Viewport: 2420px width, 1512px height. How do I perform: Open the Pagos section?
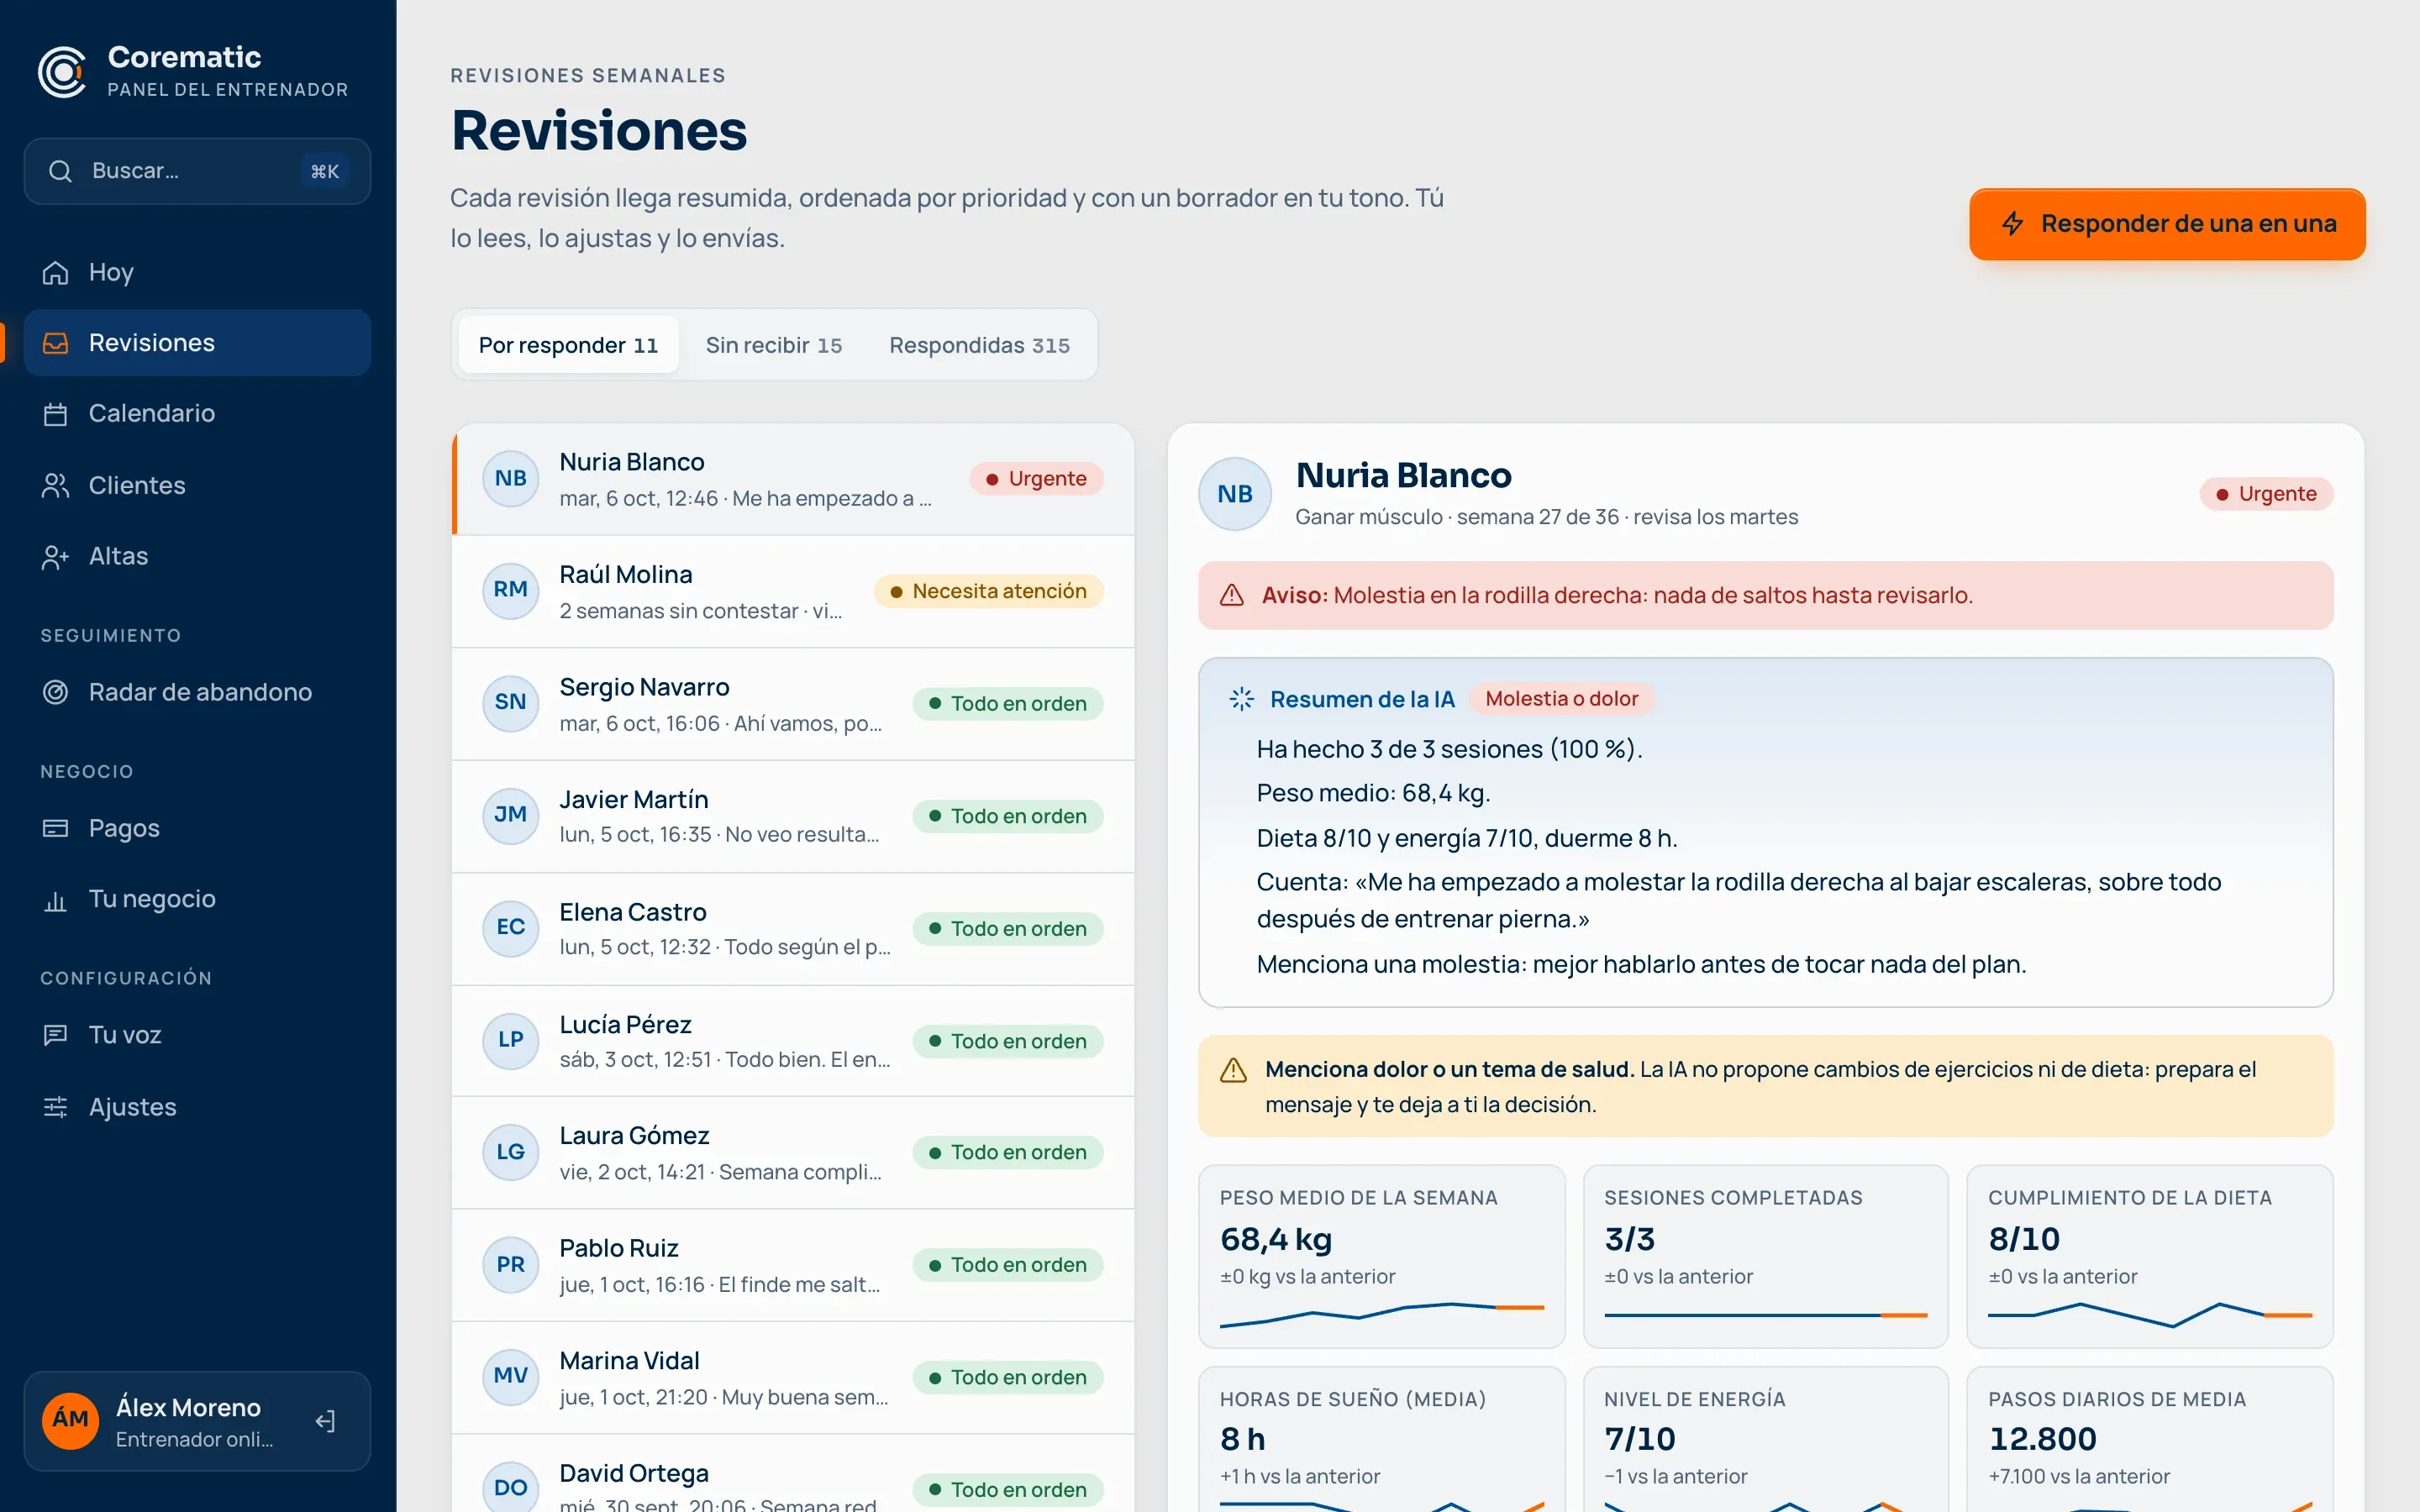point(197,828)
